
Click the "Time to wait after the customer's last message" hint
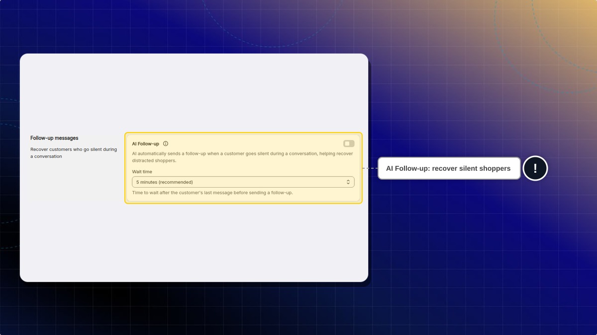click(212, 193)
